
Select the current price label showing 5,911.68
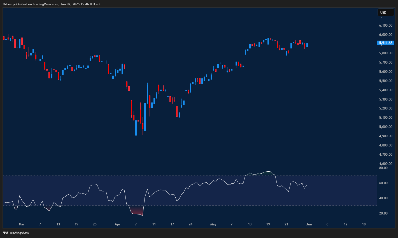click(385, 43)
